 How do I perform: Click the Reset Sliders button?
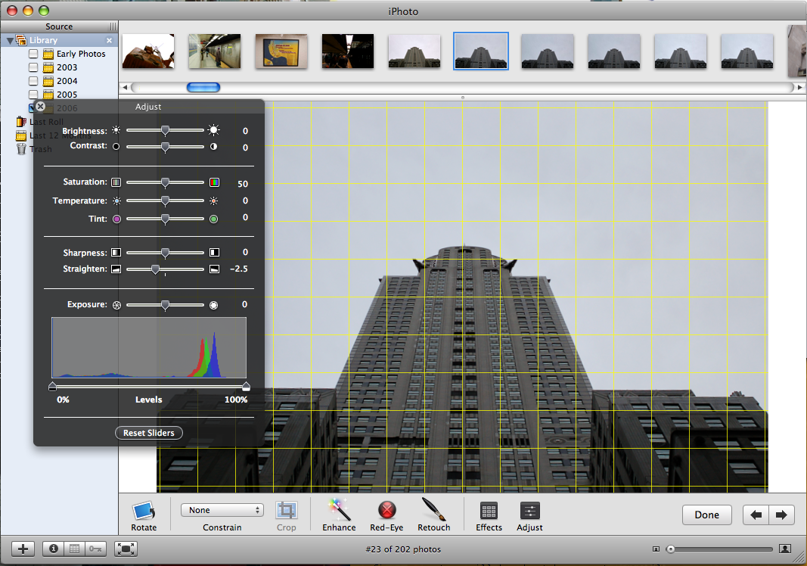[149, 433]
